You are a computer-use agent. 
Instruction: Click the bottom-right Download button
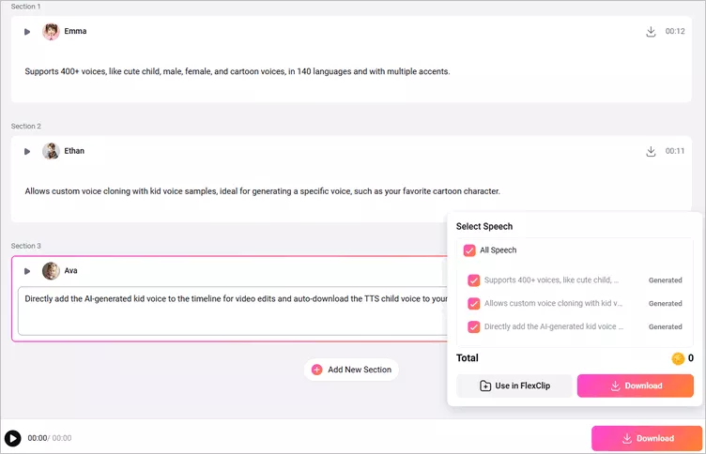[646, 438]
